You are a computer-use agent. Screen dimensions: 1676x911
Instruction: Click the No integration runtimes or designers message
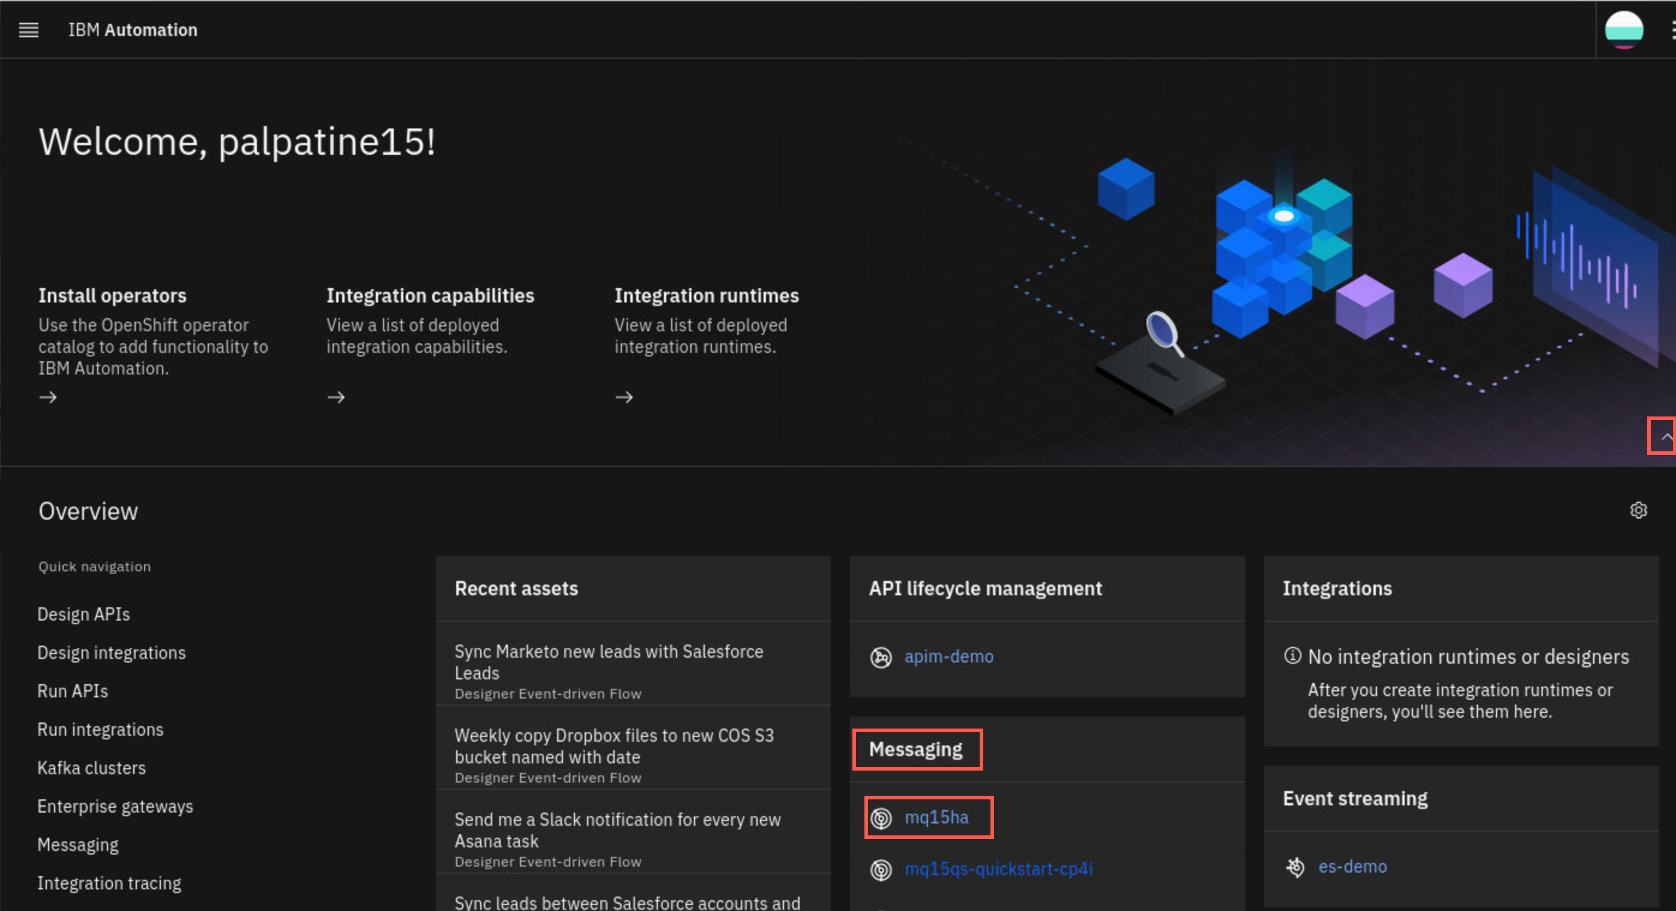point(1468,657)
